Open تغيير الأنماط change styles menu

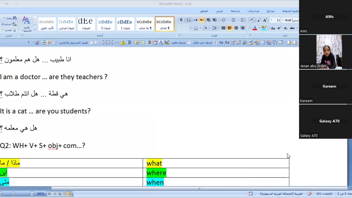(x=26, y=24)
